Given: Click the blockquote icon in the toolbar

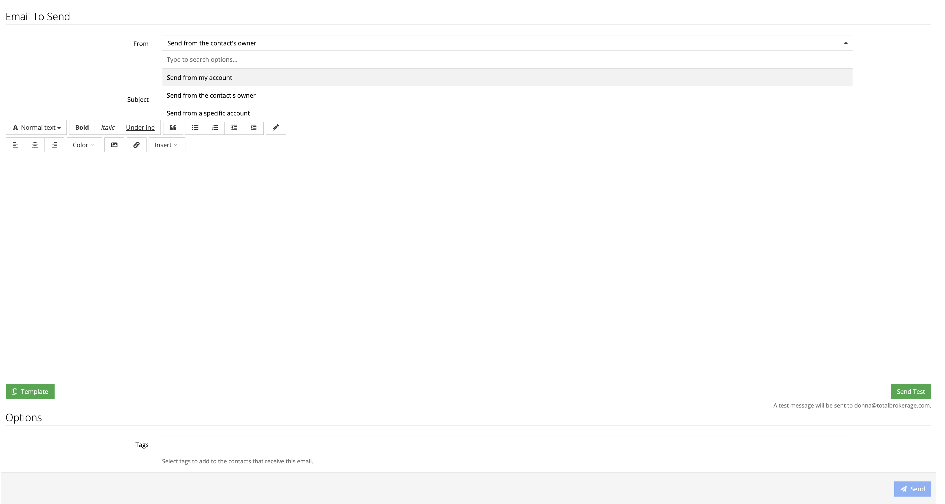Looking at the screenshot, I should 173,127.
